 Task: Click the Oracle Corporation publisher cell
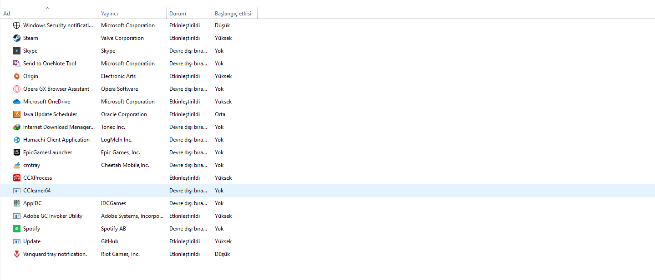(124, 114)
